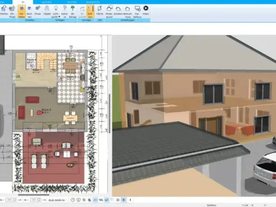Viewport: 276px width, 207px height.
Task: Click the Video play icon
Action: point(146,8)
